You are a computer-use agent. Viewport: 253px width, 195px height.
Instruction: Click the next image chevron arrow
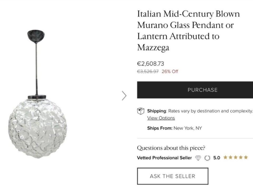click(124, 96)
